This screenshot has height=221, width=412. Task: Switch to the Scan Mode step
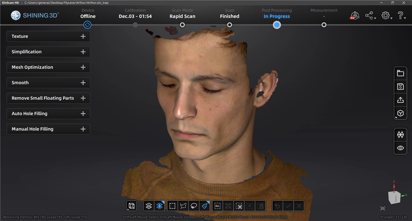(182, 25)
